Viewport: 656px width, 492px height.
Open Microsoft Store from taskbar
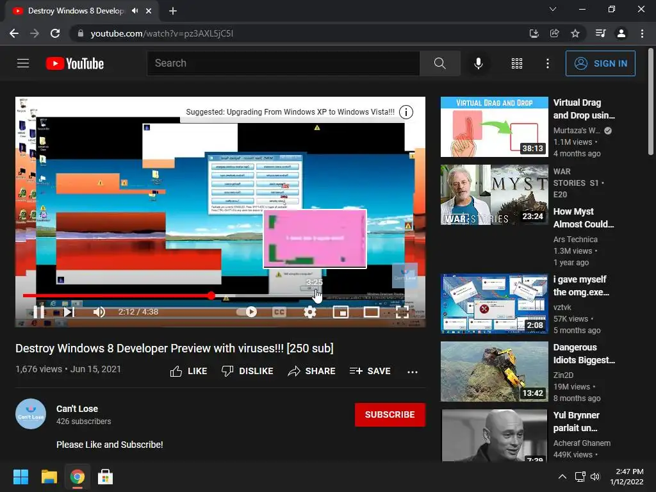pyautogui.click(x=105, y=477)
